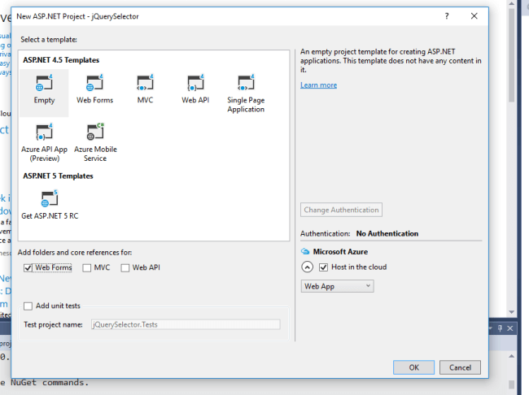Click the Change Authentication button
529x395 pixels.
pos(342,210)
